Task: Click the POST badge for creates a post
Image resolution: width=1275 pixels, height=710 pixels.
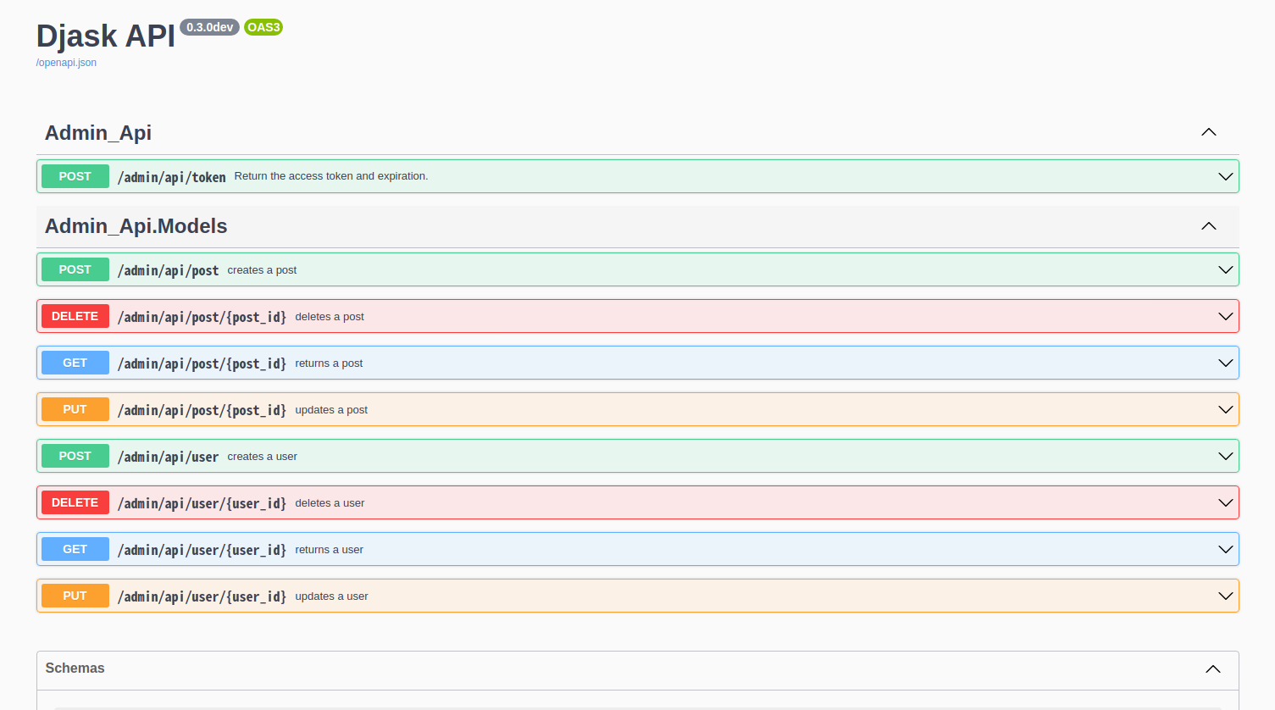Action: point(75,269)
